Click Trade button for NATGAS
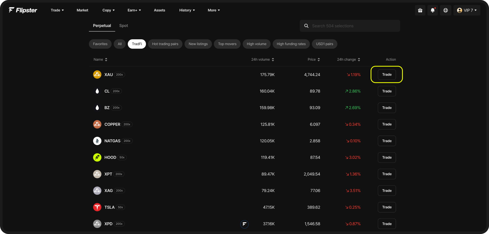Image resolution: width=489 pixels, height=234 pixels. pos(387,141)
